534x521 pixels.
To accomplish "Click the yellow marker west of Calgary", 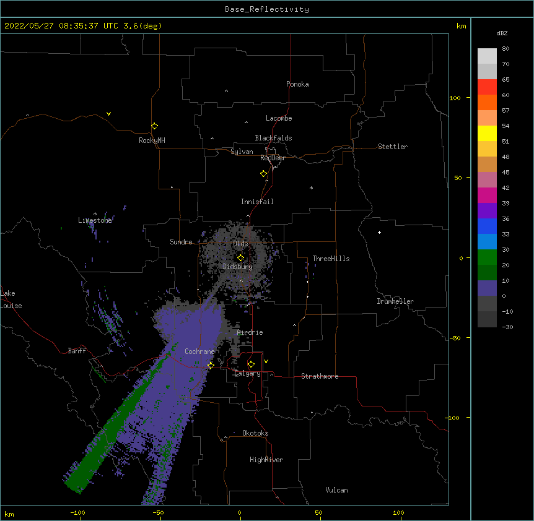I will click(211, 365).
